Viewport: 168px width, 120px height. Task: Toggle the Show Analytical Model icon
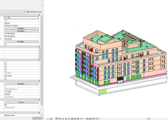[91, 119]
